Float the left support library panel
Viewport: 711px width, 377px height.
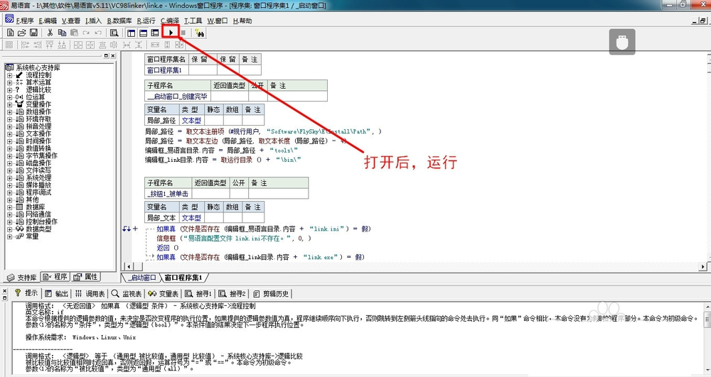pos(106,55)
